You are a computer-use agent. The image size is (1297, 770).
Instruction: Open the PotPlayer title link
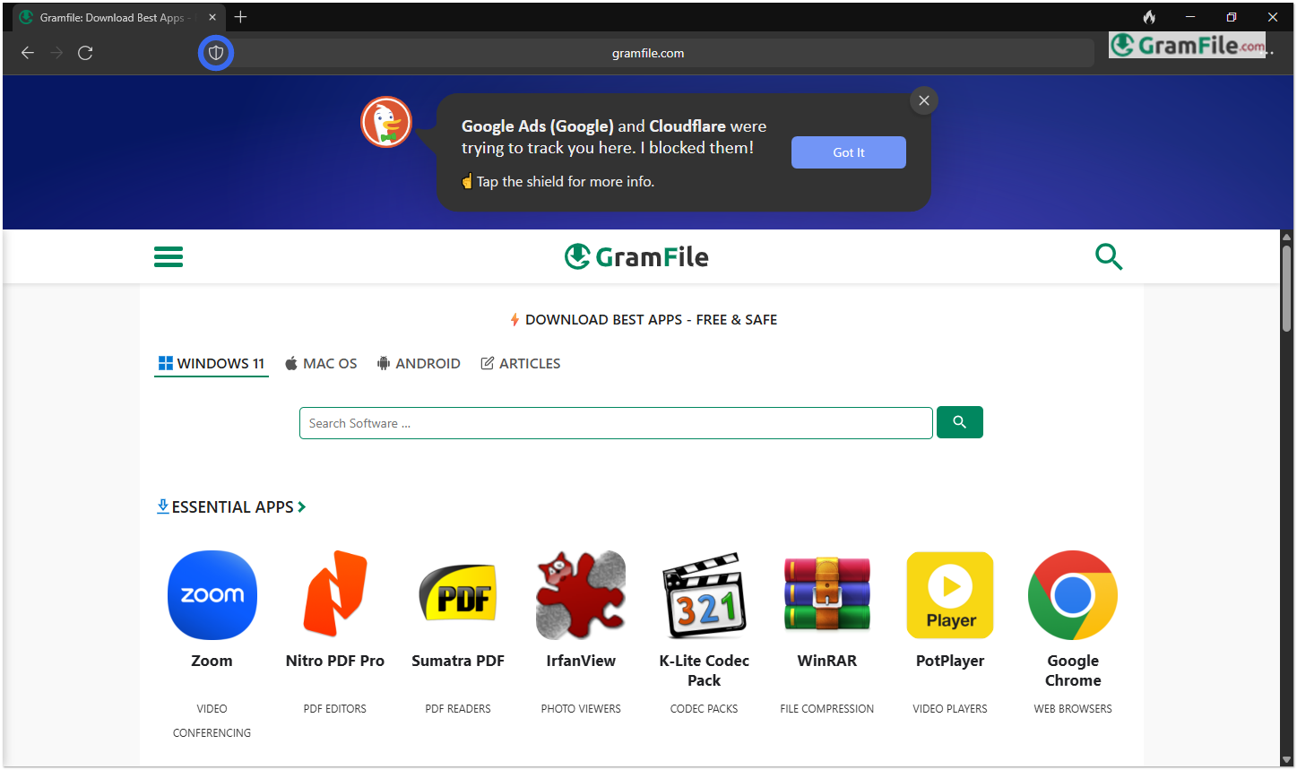[x=950, y=661]
